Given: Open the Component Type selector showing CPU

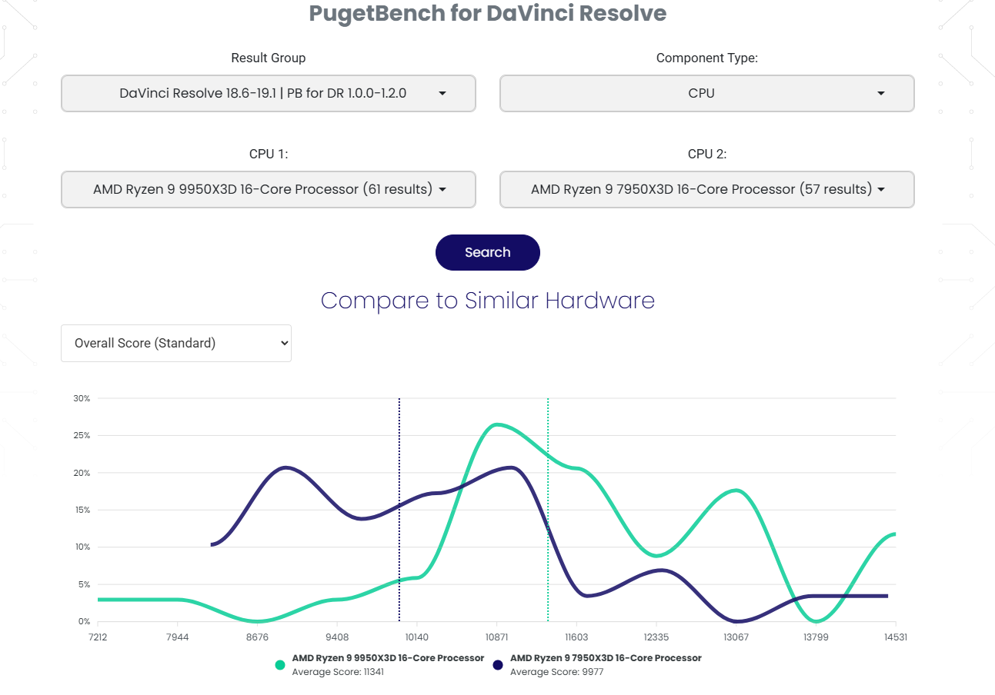Looking at the screenshot, I should click(x=706, y=93).
